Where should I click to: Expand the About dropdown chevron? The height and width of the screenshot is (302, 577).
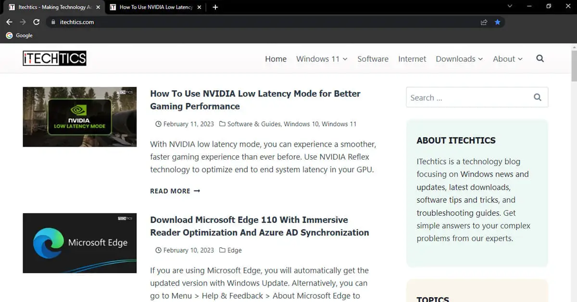point(520,59)
